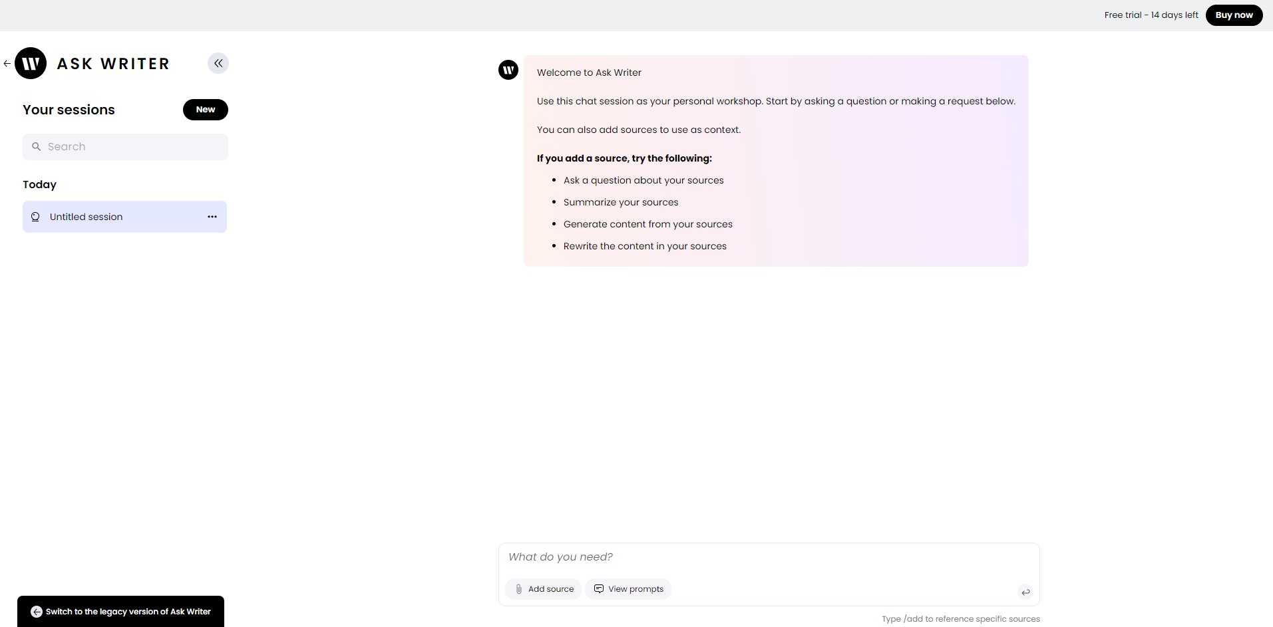
Task: Open the Untitled session
Action: [124, 217]
